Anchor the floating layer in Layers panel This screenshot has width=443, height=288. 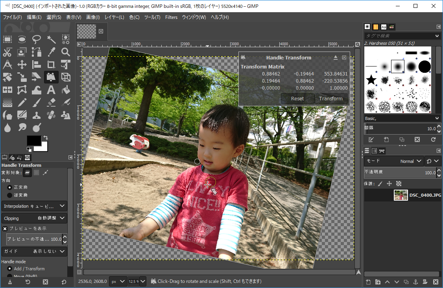pyautogui.click(x=415, y=282)
